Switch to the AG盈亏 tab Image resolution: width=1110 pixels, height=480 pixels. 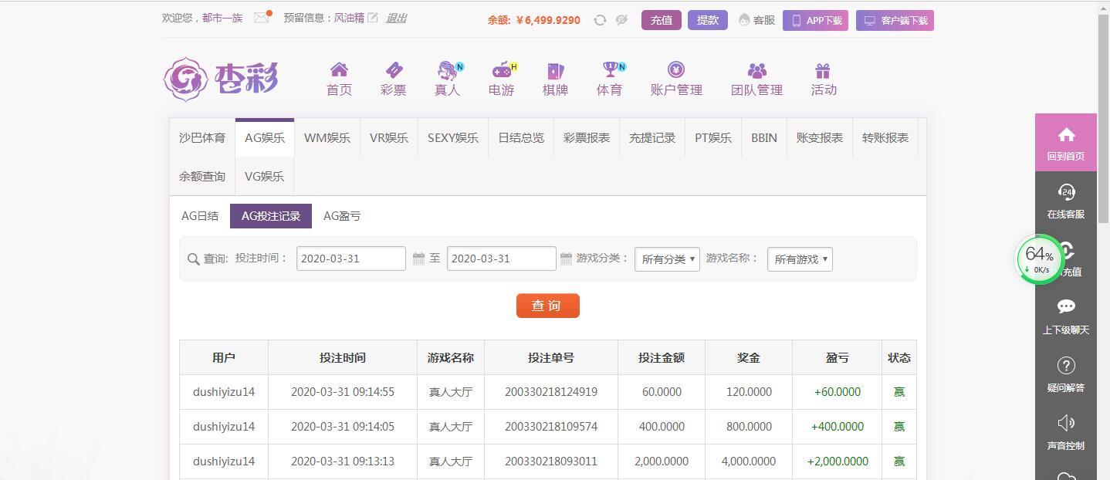point(341,216)
